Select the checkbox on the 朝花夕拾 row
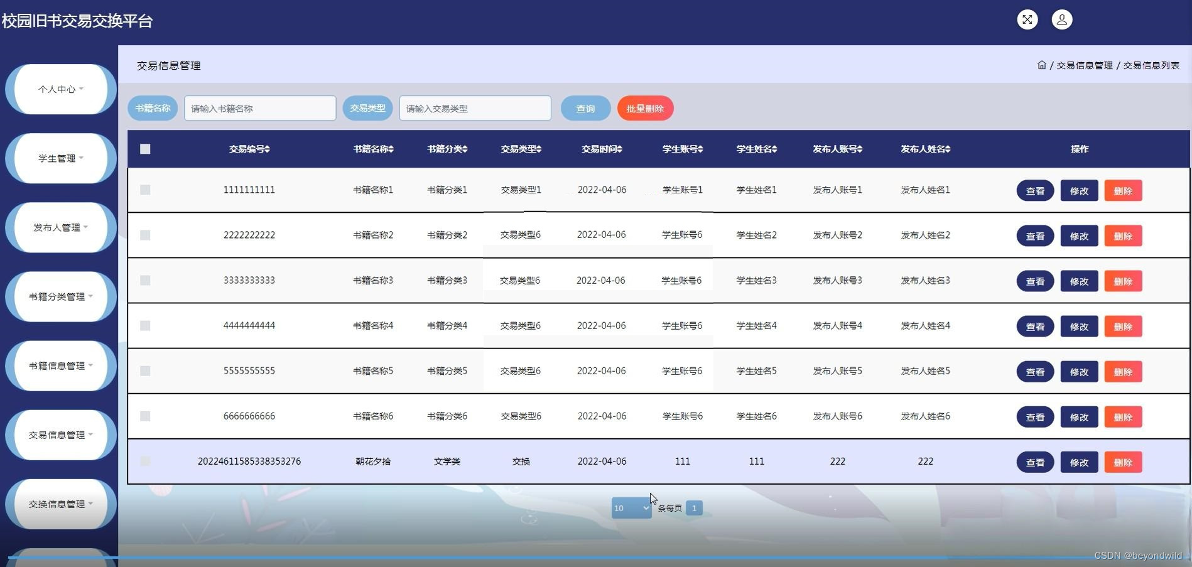Image resolution: width=1192 pixels, height=567 pixels. [x=145, y=461]
